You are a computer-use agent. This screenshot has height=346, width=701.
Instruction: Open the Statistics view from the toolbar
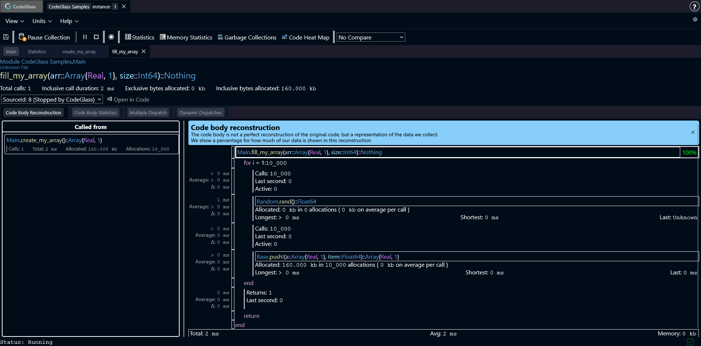click(x=139, y=37)
